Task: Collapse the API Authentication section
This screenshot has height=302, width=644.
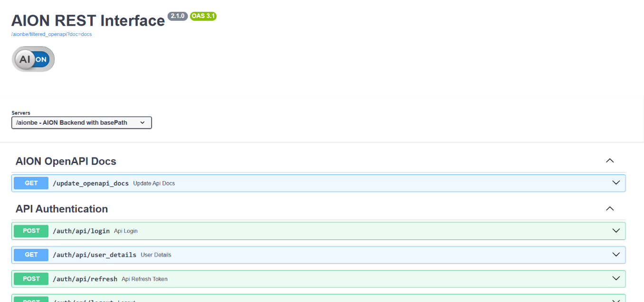Action: 610,208
